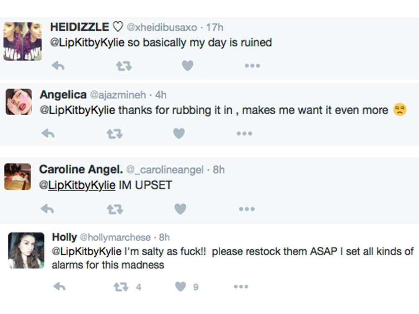
Task: Open more options on Caroline Angel's tweet
Action: pyautogui.click(x=246, y=209)
